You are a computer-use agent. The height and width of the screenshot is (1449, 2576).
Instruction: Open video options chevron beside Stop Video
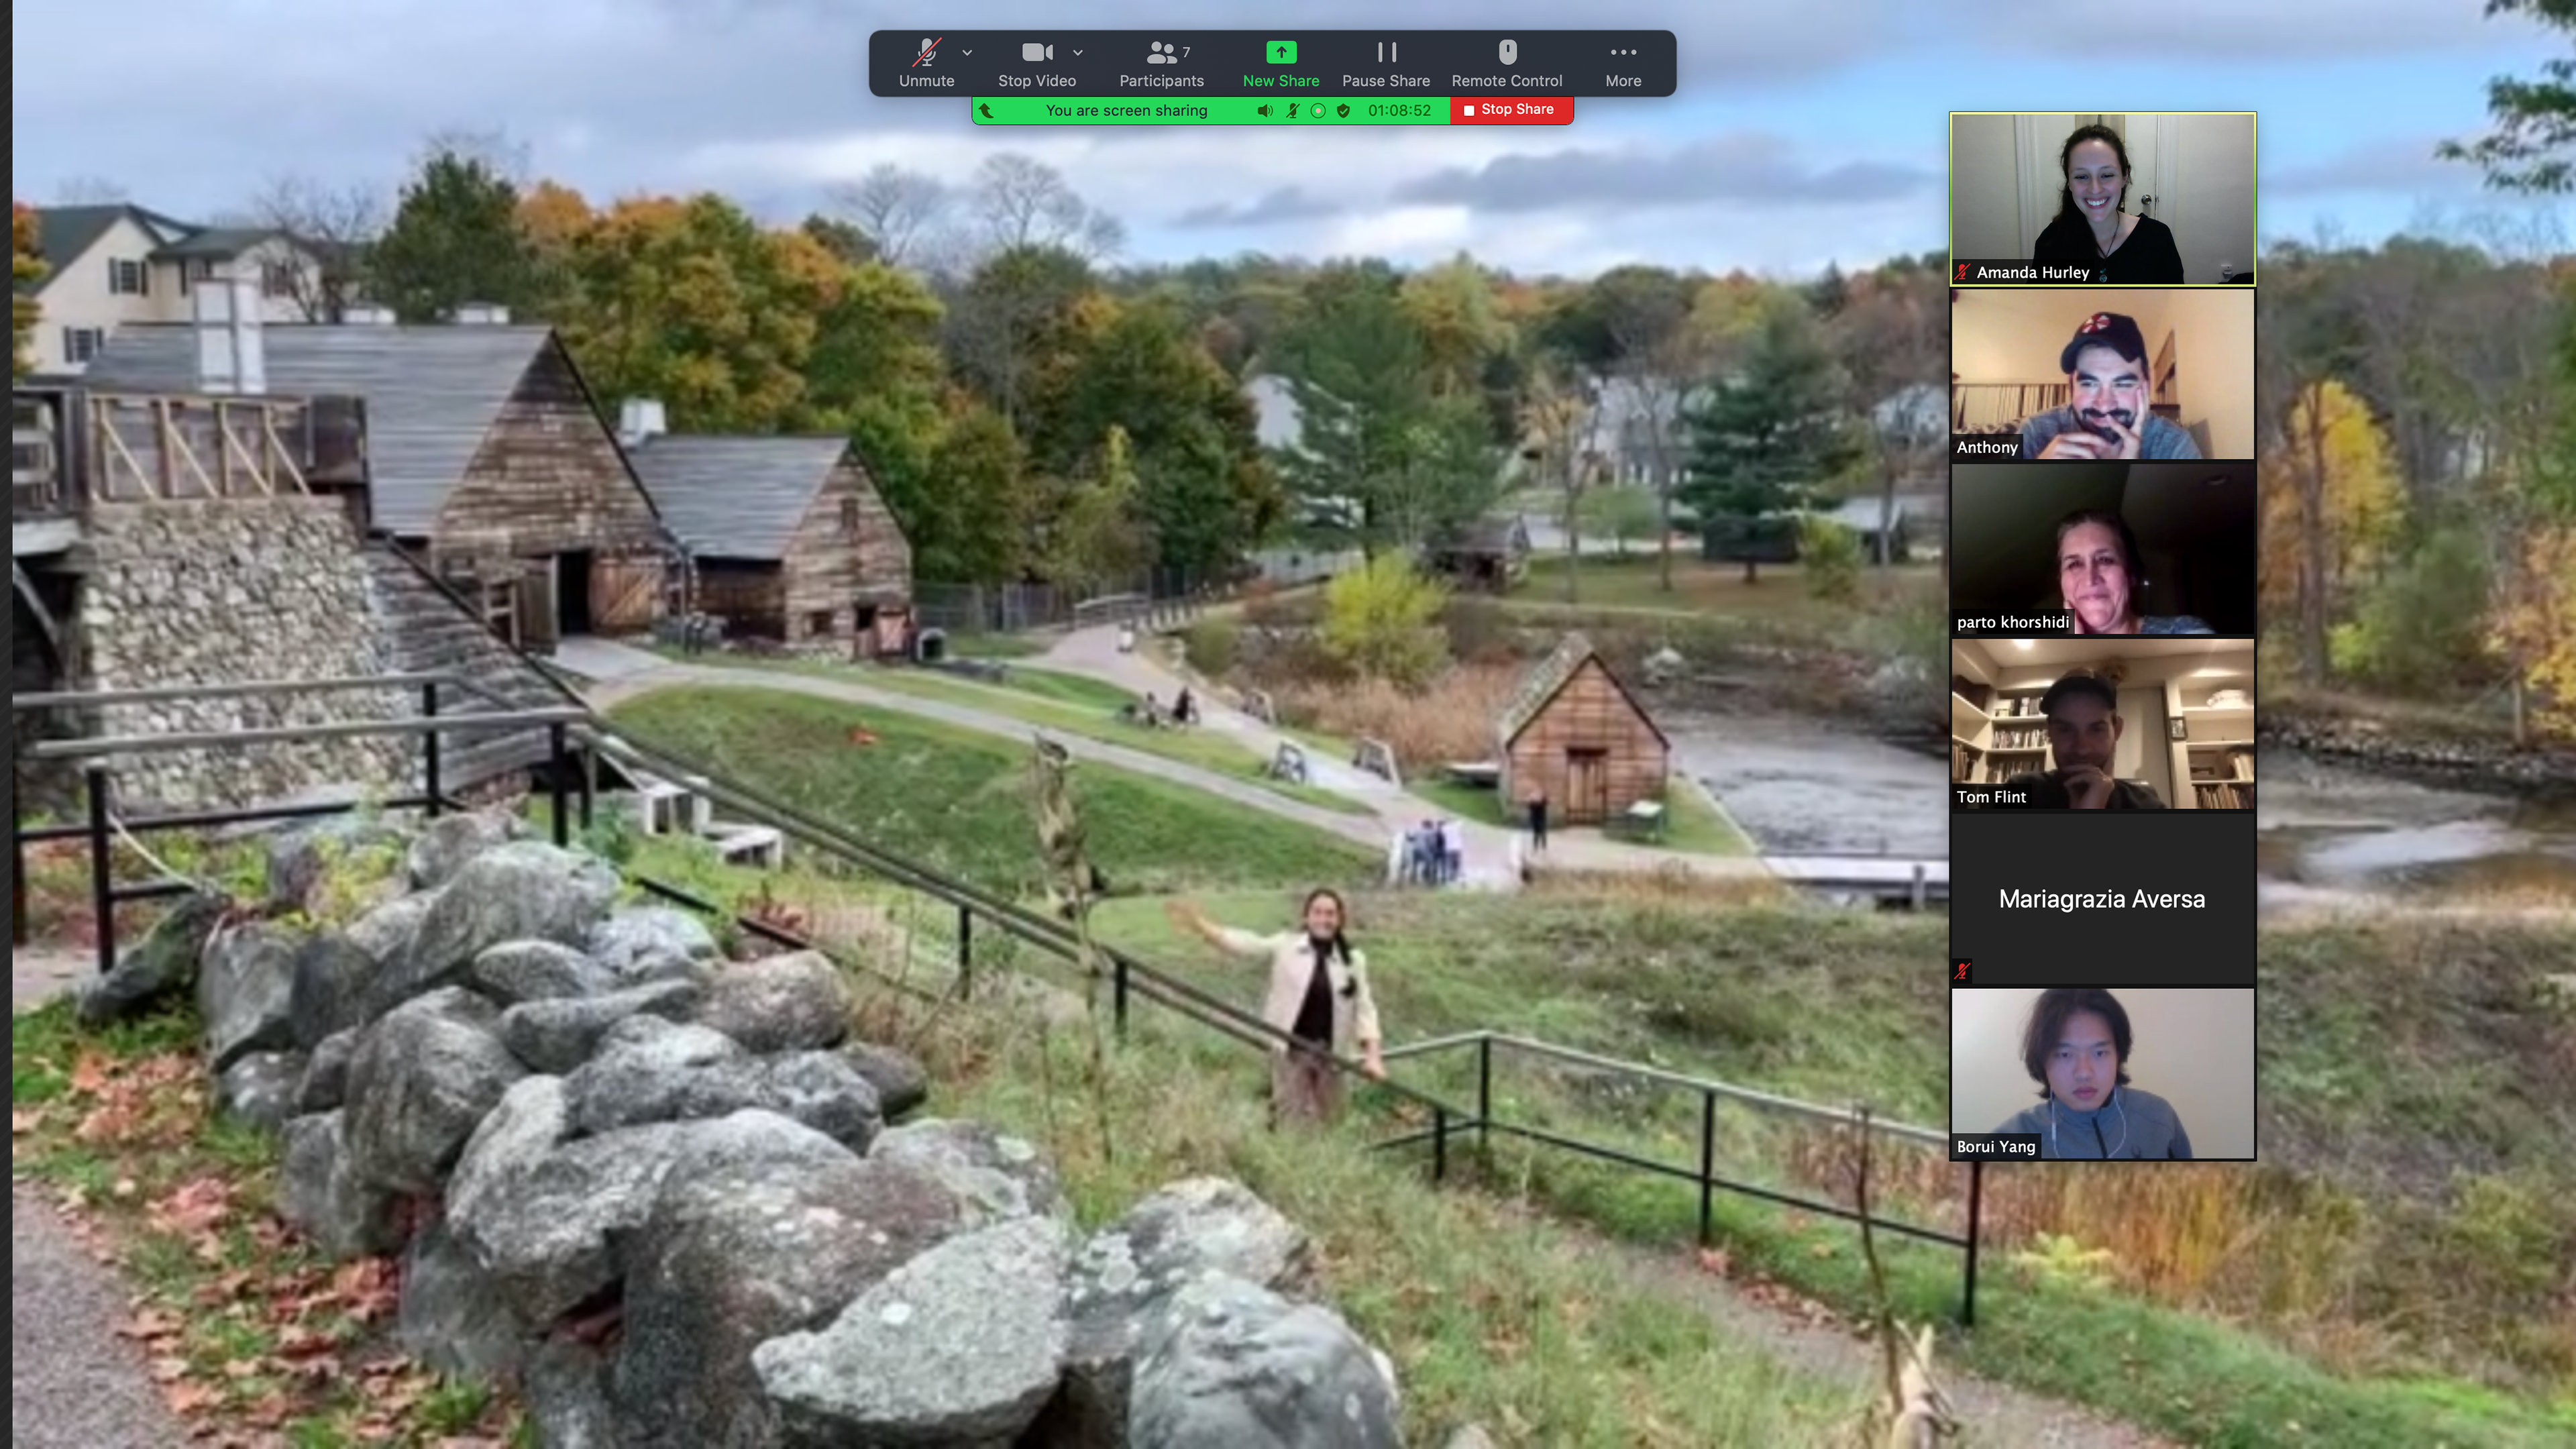pyautogui.click(x=1078, y=52)
